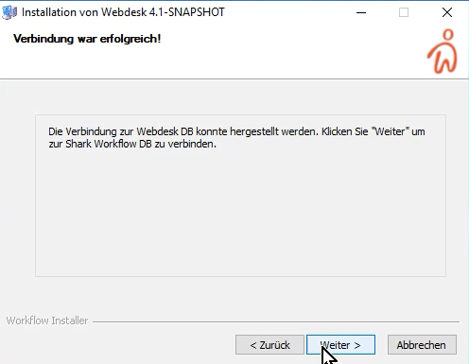Click the Webdesk orange figure logo

point(443,51)
